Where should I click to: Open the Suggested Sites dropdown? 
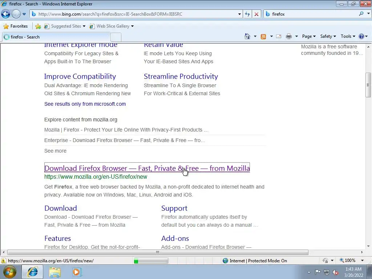(65, 26)
